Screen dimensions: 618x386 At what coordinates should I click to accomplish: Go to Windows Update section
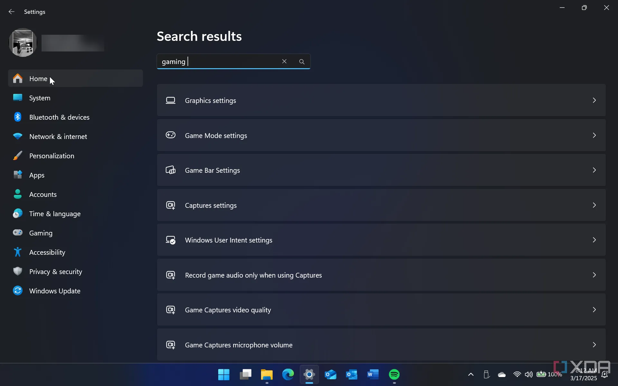[x=55, y=291]
